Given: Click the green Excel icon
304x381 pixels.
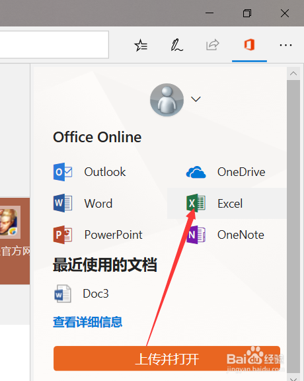Looking at the screenshot, I should tap(196, 203).
